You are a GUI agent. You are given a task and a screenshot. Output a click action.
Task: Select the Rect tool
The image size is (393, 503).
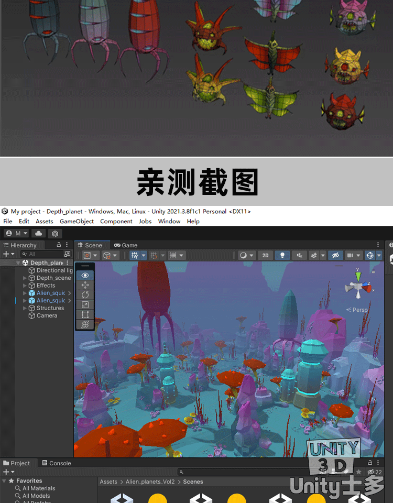coord(85,315)
